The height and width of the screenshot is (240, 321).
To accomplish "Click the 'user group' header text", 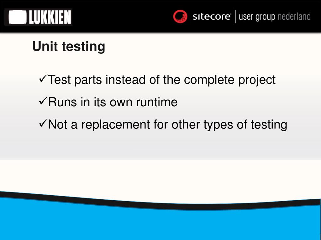I will [257, 17].
